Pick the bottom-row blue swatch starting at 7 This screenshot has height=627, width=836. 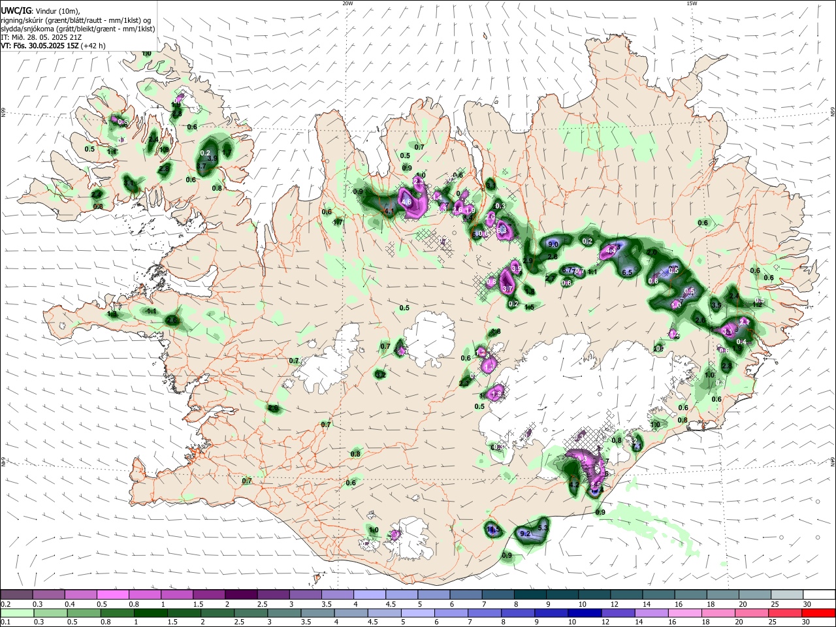tap(484, 613)
